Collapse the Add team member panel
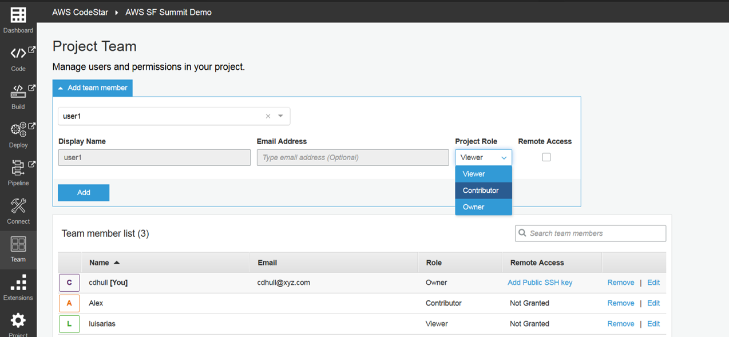Viewport: 729px width, 337px height. coord(93,88)
